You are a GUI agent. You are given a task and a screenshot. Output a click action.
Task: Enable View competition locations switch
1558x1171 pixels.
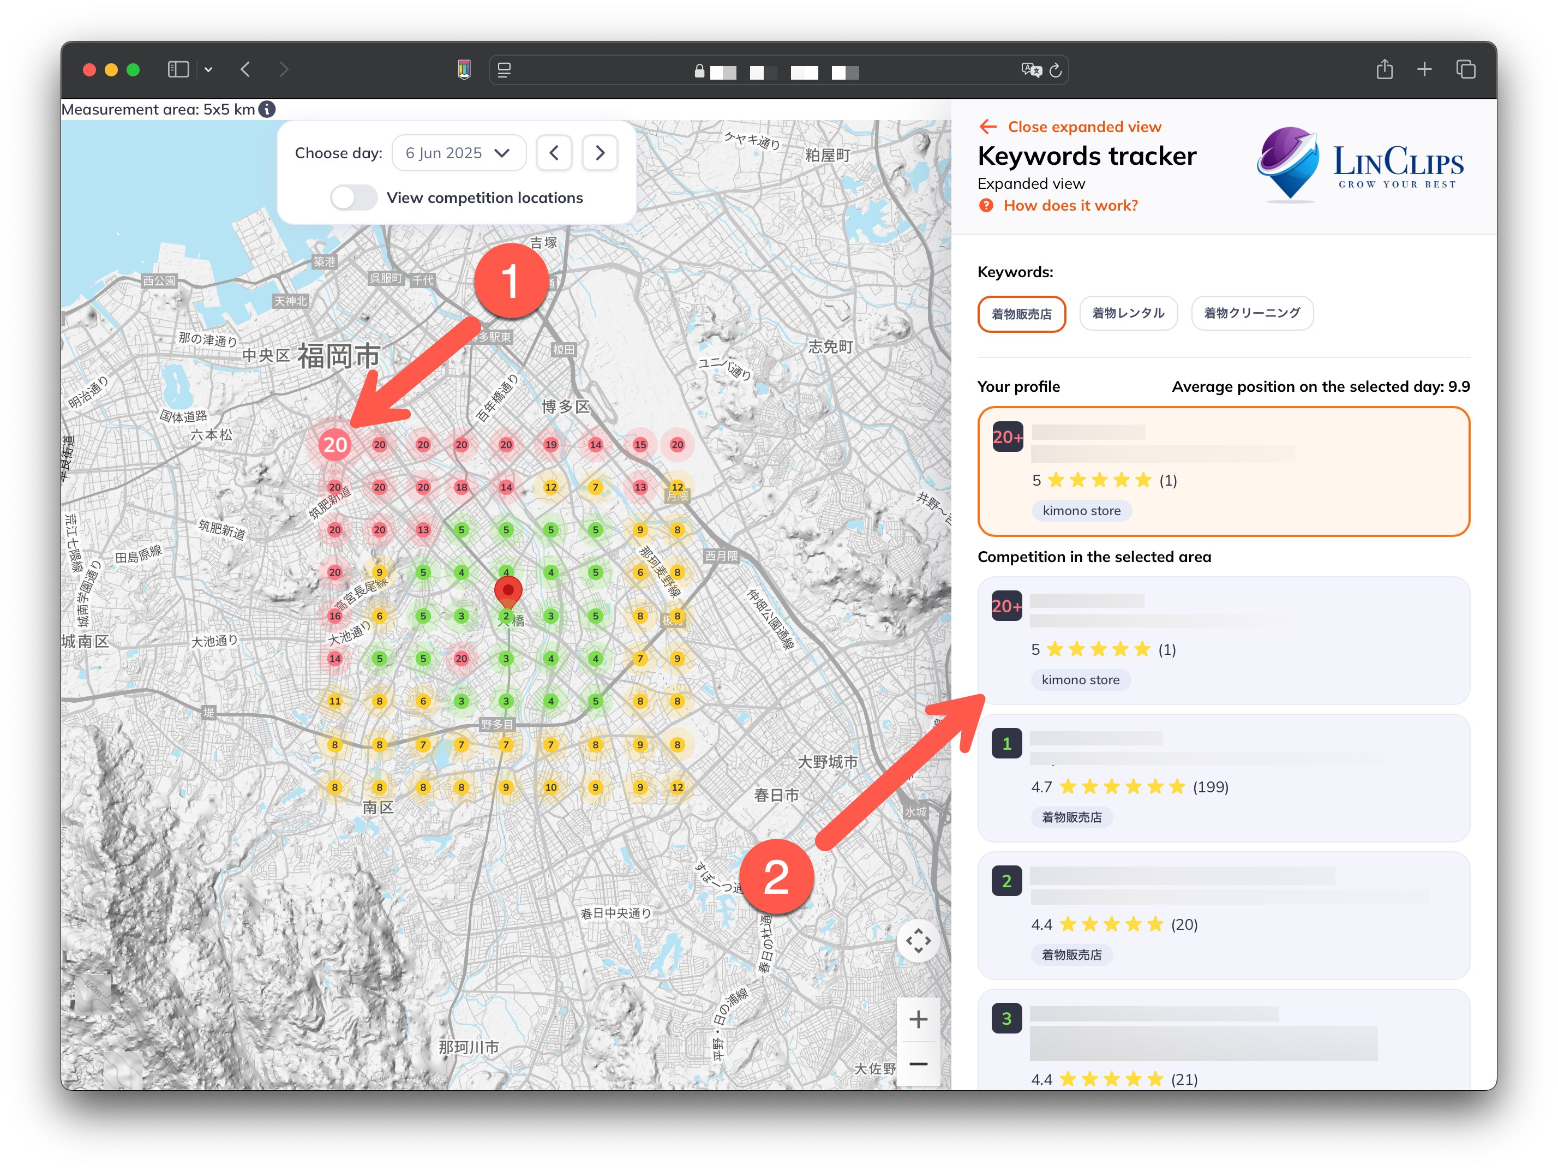[353, 198]
